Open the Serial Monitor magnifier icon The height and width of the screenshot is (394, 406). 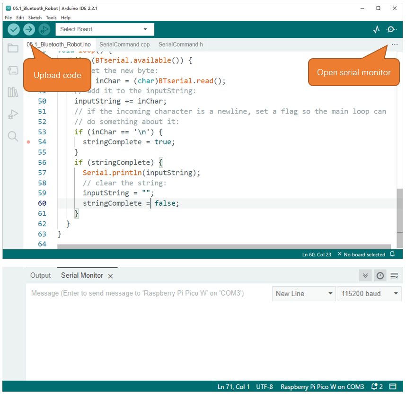point(391,29)
